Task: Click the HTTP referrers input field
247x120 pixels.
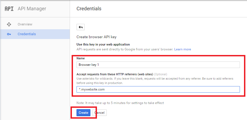Action: click(x=158, y=89)
